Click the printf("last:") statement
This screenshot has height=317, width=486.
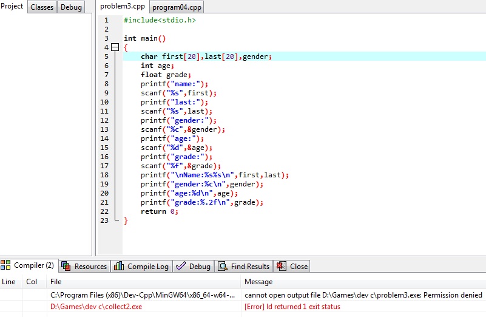click(174, 102)
